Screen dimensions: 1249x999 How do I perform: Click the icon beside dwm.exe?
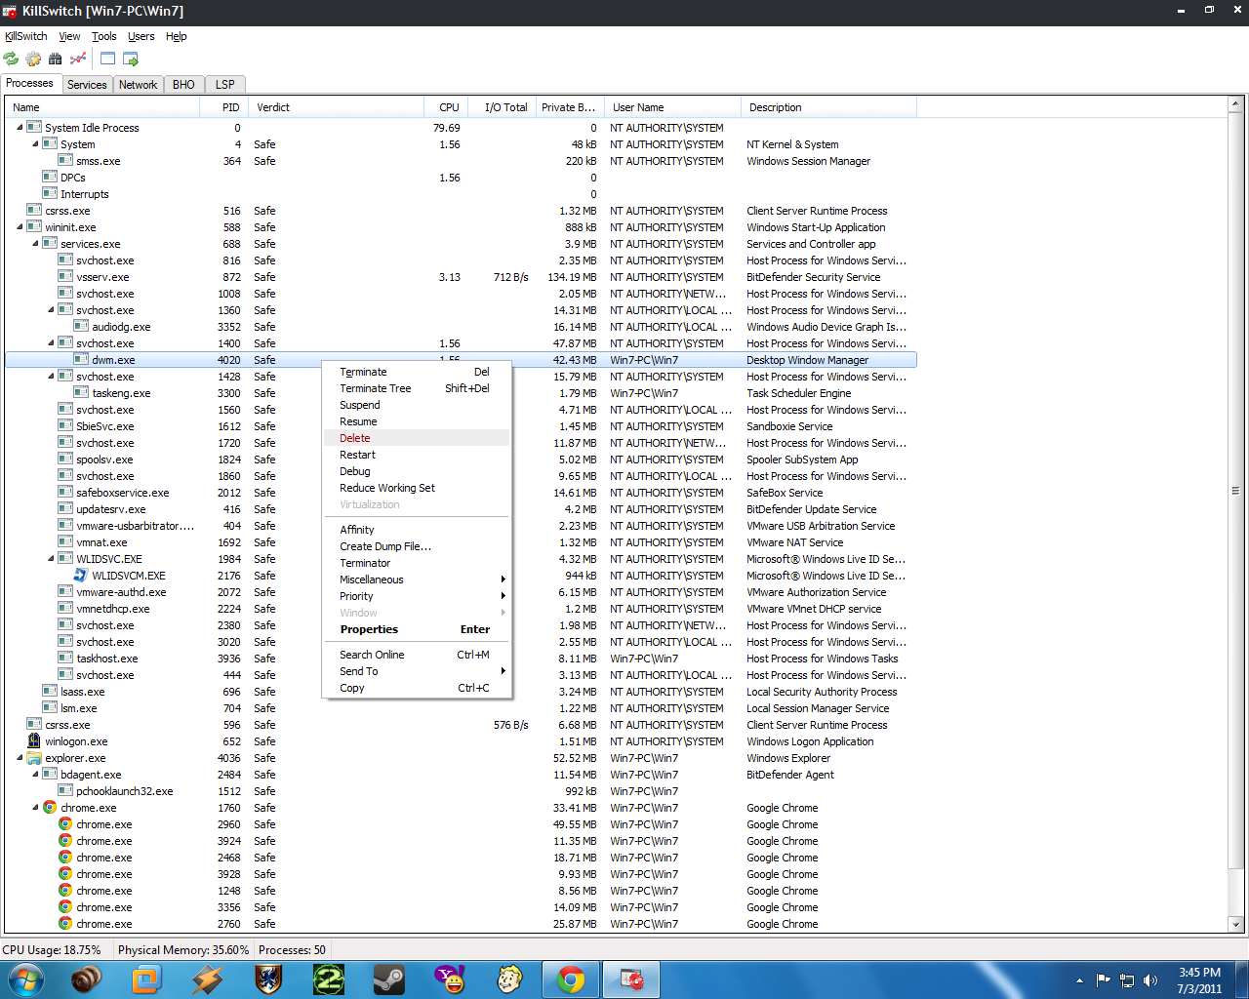[x=81, y=360]
